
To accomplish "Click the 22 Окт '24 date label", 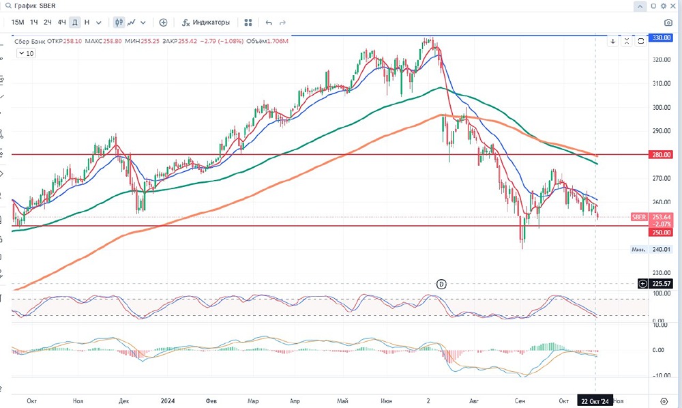I will 595,401.
